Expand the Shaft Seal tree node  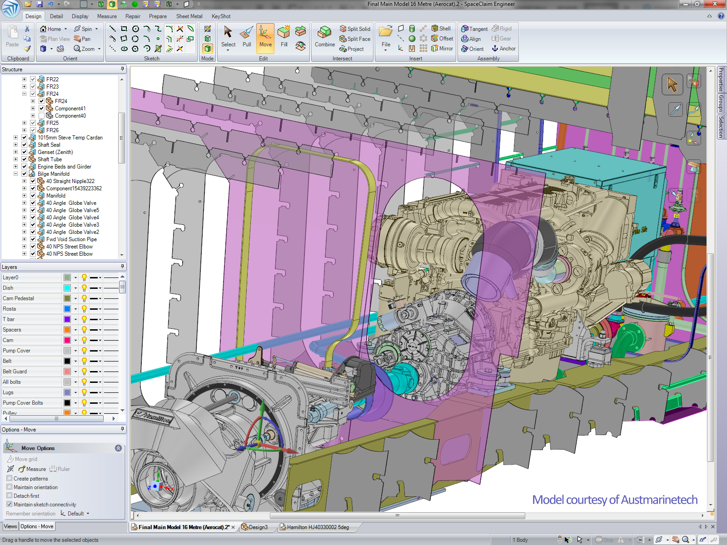tap(16, 145)
